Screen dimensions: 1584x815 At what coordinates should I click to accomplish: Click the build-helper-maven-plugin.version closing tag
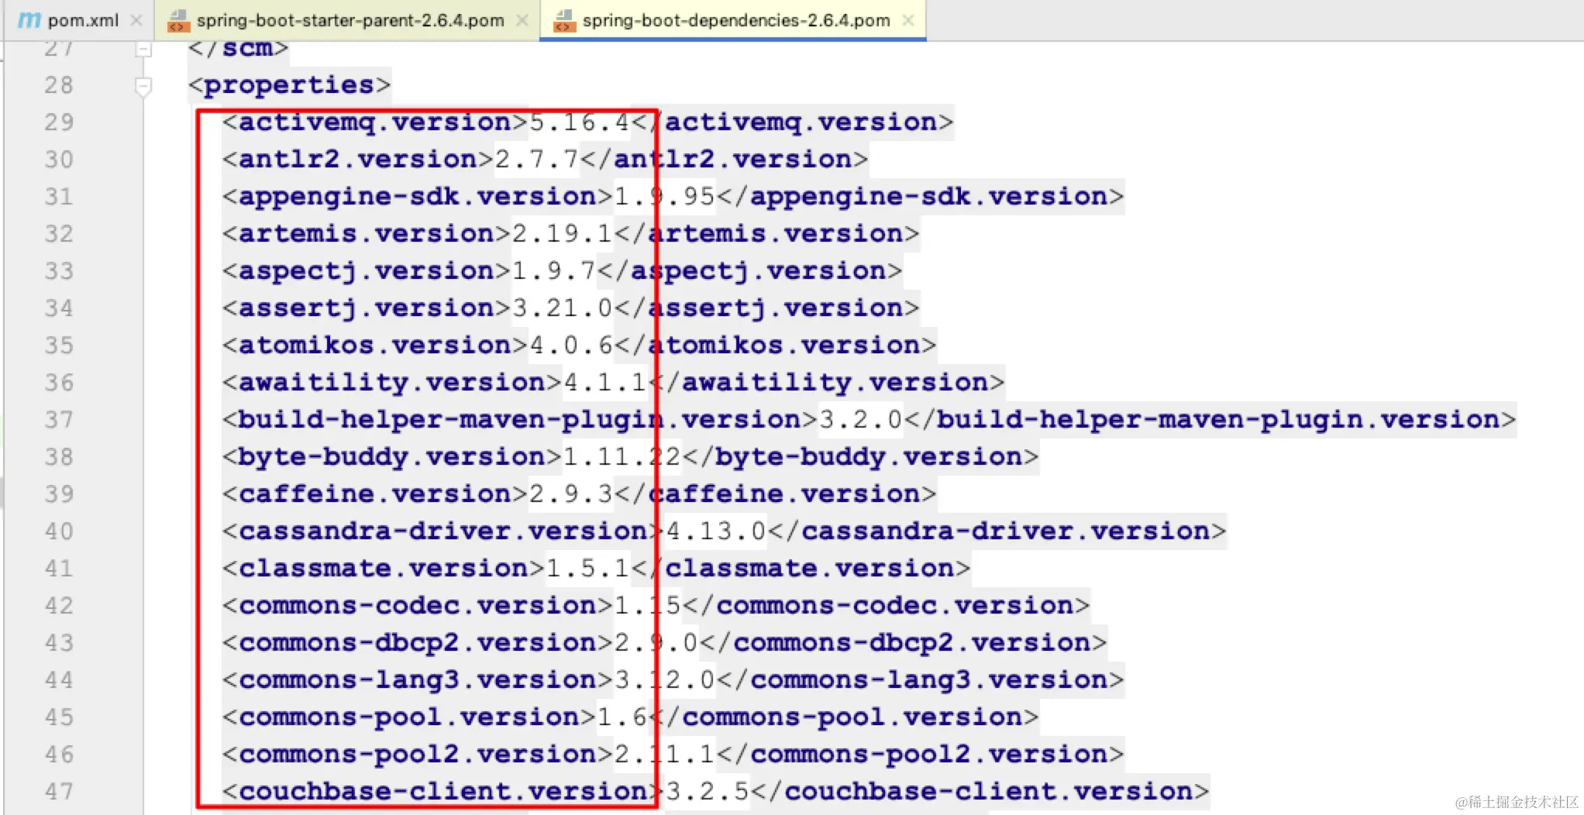(1210, 420)
